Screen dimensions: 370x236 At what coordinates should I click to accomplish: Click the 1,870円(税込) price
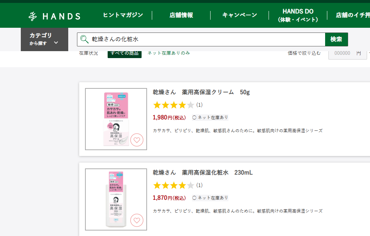click(x=169, y=198)
